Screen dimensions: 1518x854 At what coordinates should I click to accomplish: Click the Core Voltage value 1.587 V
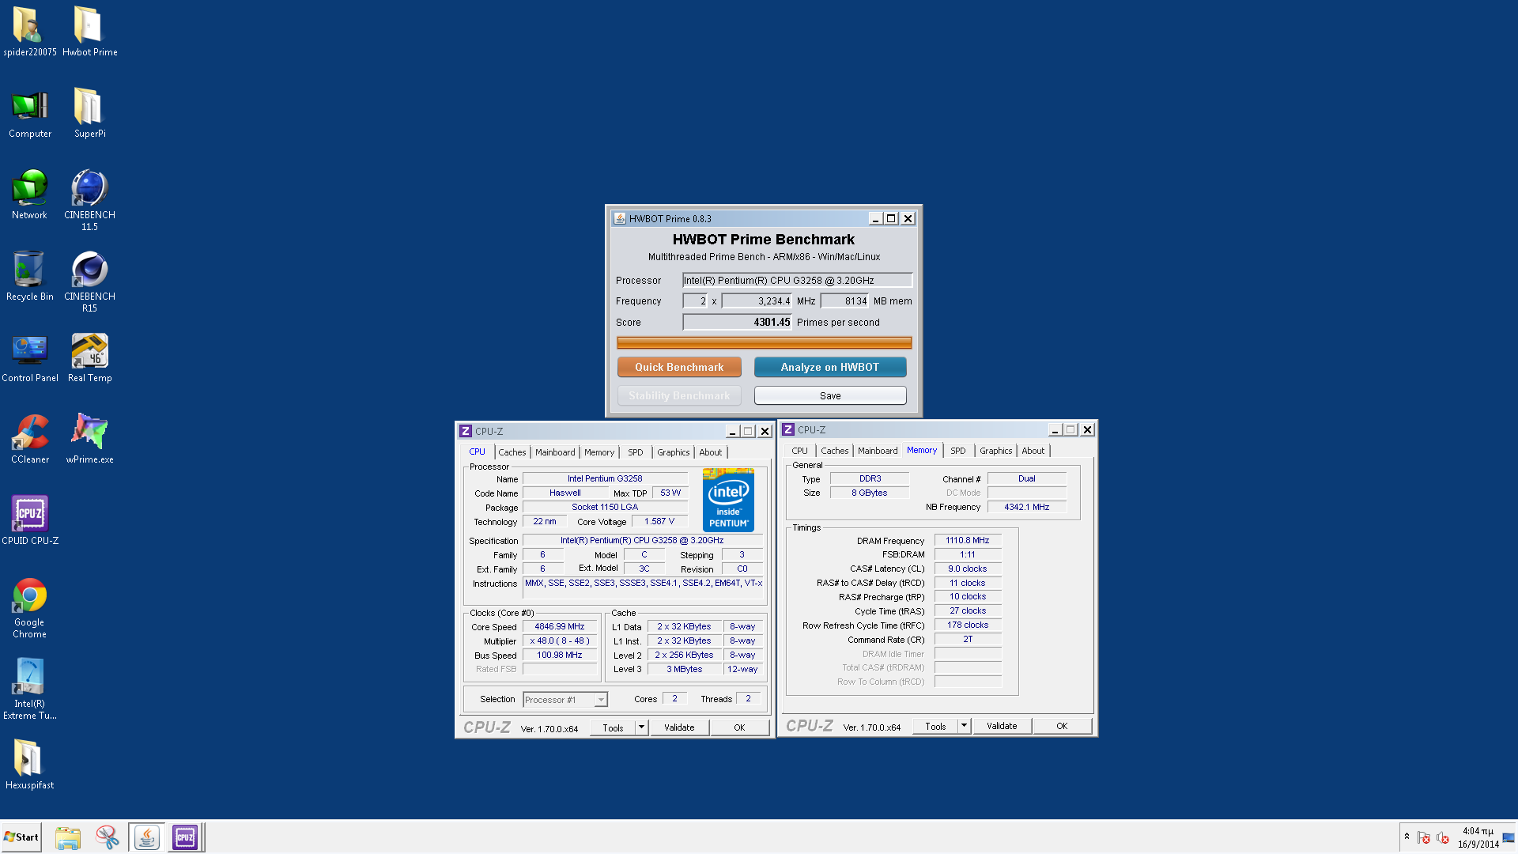click(659, 521)
